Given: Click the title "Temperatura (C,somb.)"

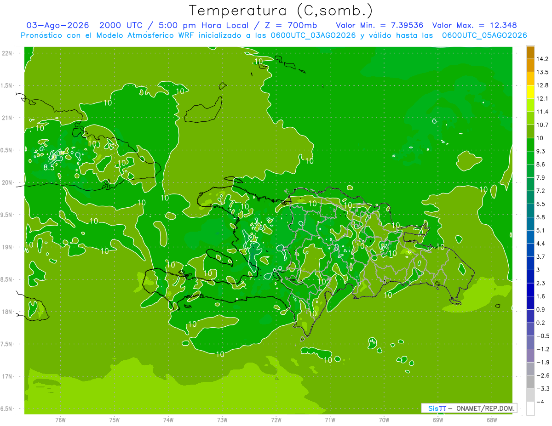Looking at the screenshot, I should 281,11.
